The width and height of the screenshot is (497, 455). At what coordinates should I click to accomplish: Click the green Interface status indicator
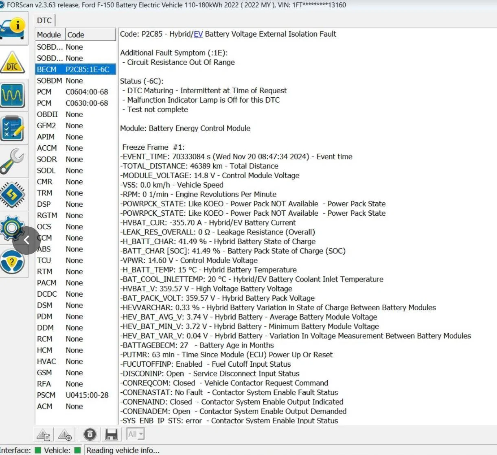point(38,450)
